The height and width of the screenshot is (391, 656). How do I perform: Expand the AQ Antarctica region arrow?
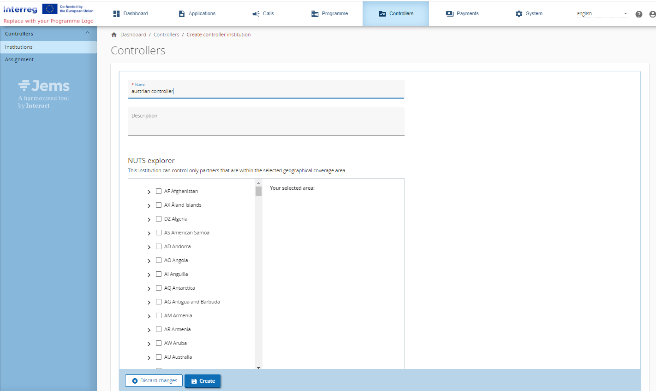coord(149,289)
